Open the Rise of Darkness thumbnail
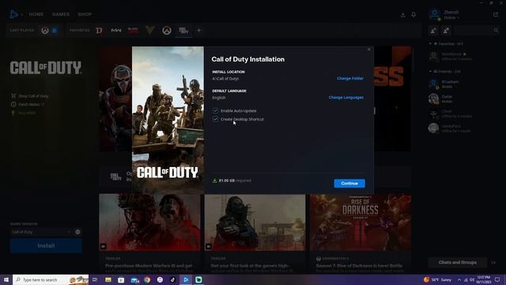 click(361, 222)
